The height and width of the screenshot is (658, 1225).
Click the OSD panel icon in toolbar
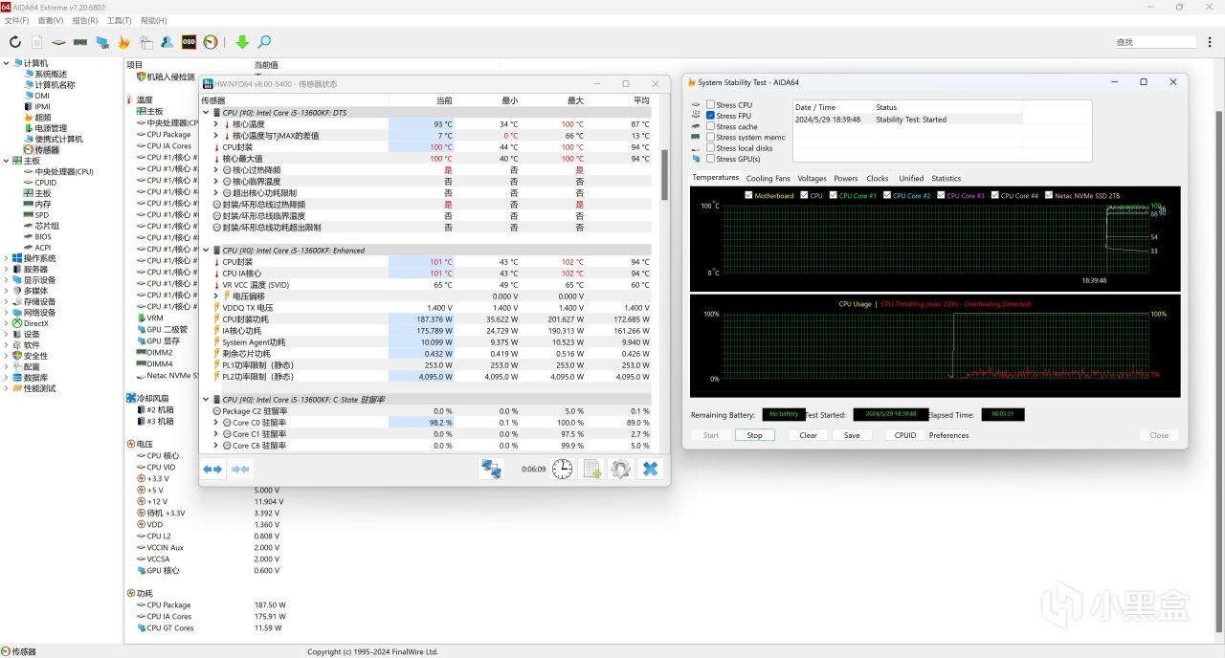coord(189,42)
